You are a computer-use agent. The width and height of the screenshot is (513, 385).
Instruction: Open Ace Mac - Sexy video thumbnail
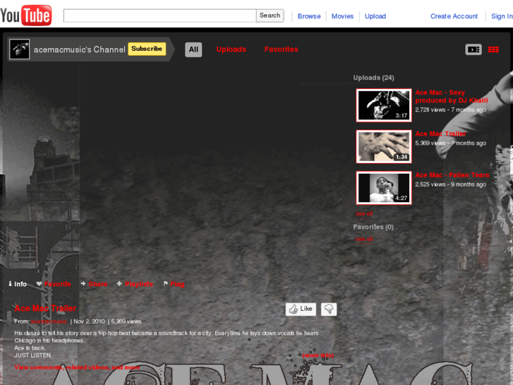[x=384, y=105]
